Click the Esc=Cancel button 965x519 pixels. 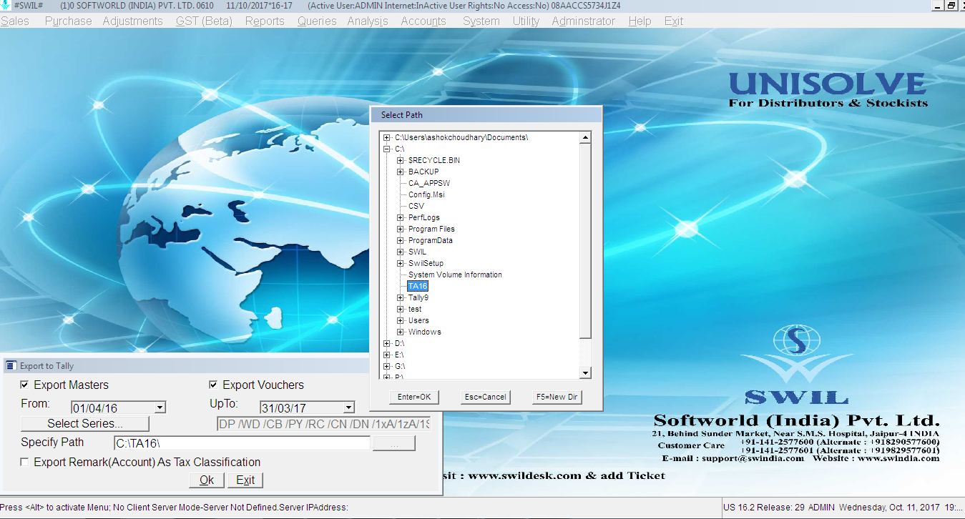point(485,397)
